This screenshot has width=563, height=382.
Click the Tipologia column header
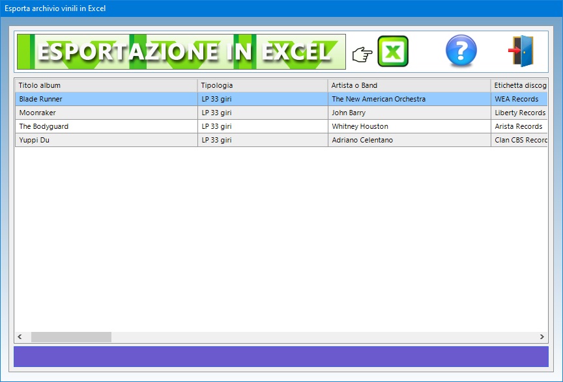point(262,85)
